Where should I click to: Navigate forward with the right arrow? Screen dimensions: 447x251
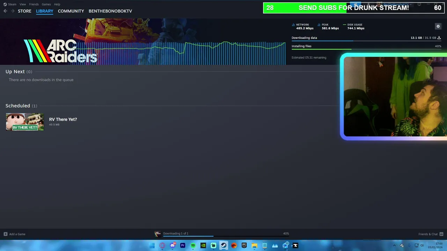coord(13,11)
